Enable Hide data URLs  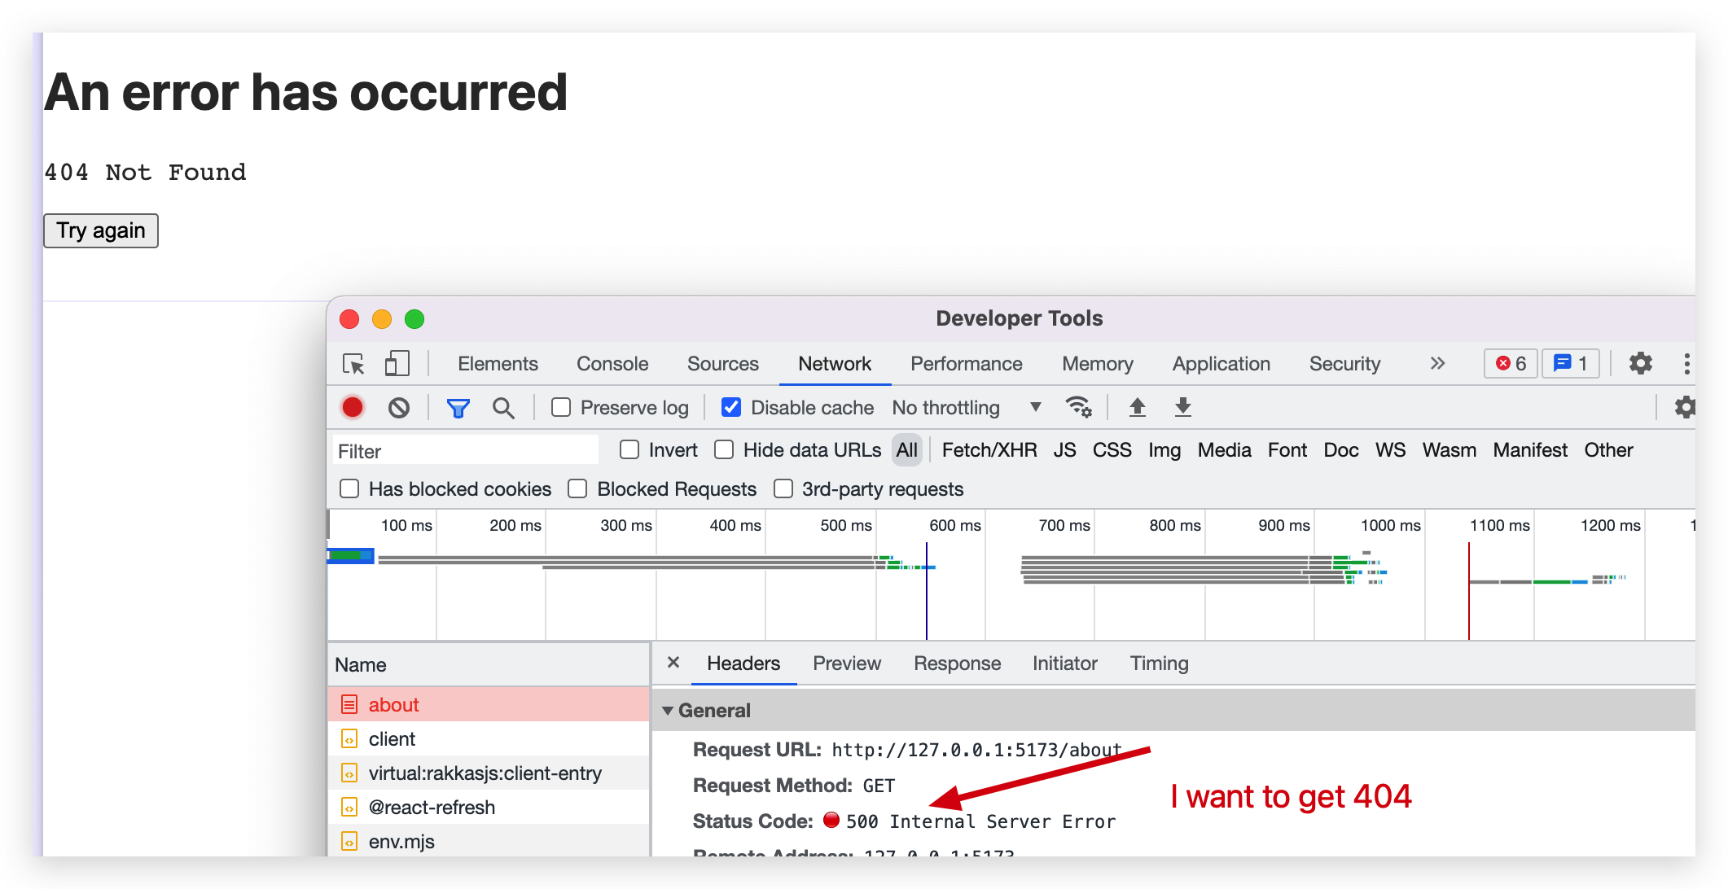point(724,449)
